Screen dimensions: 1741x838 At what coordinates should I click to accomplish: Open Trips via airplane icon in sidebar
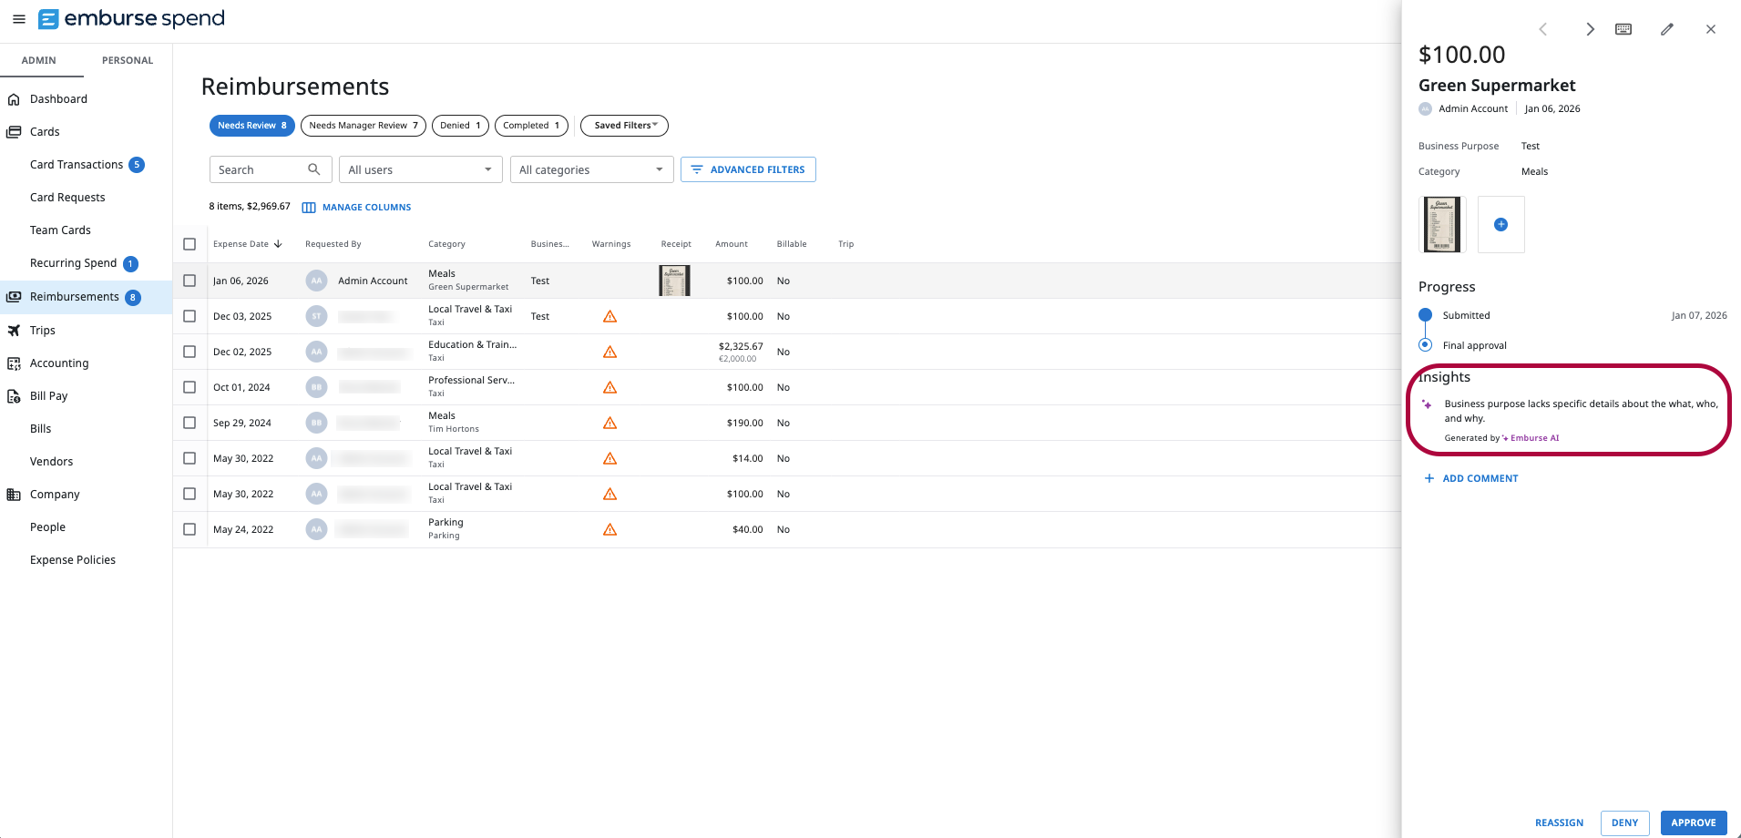15,331
